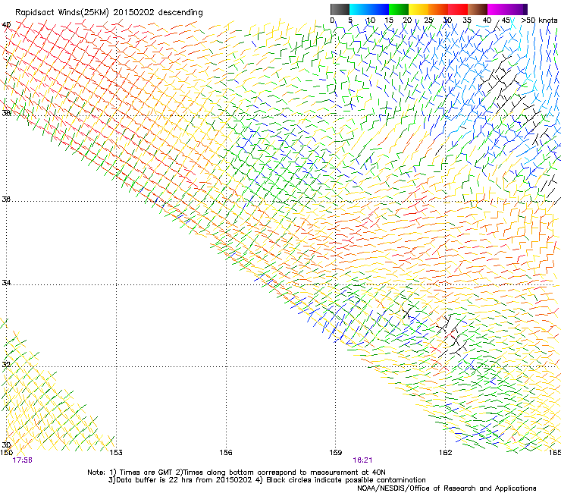
Task: Click the yellow 20-25 knots legend band
Action: (x=418, y=9)
